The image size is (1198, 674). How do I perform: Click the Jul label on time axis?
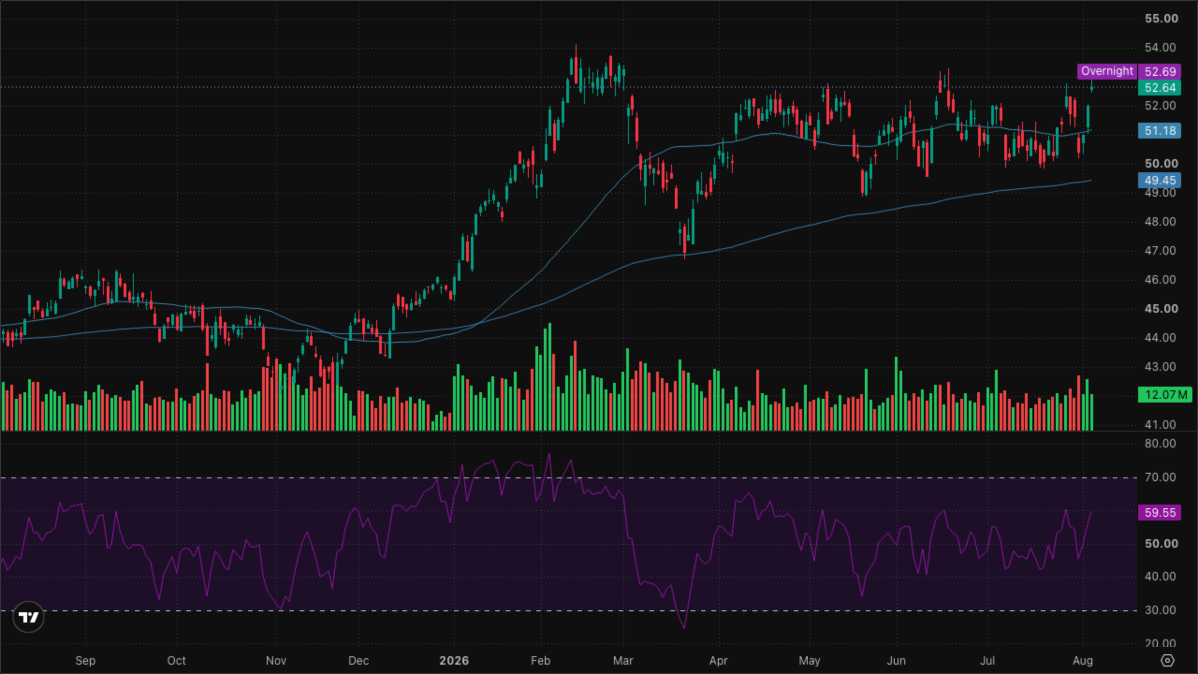[x=987, y=661]
